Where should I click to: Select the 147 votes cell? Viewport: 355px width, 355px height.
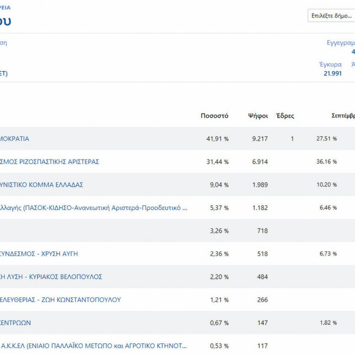(x=262, y=323)
